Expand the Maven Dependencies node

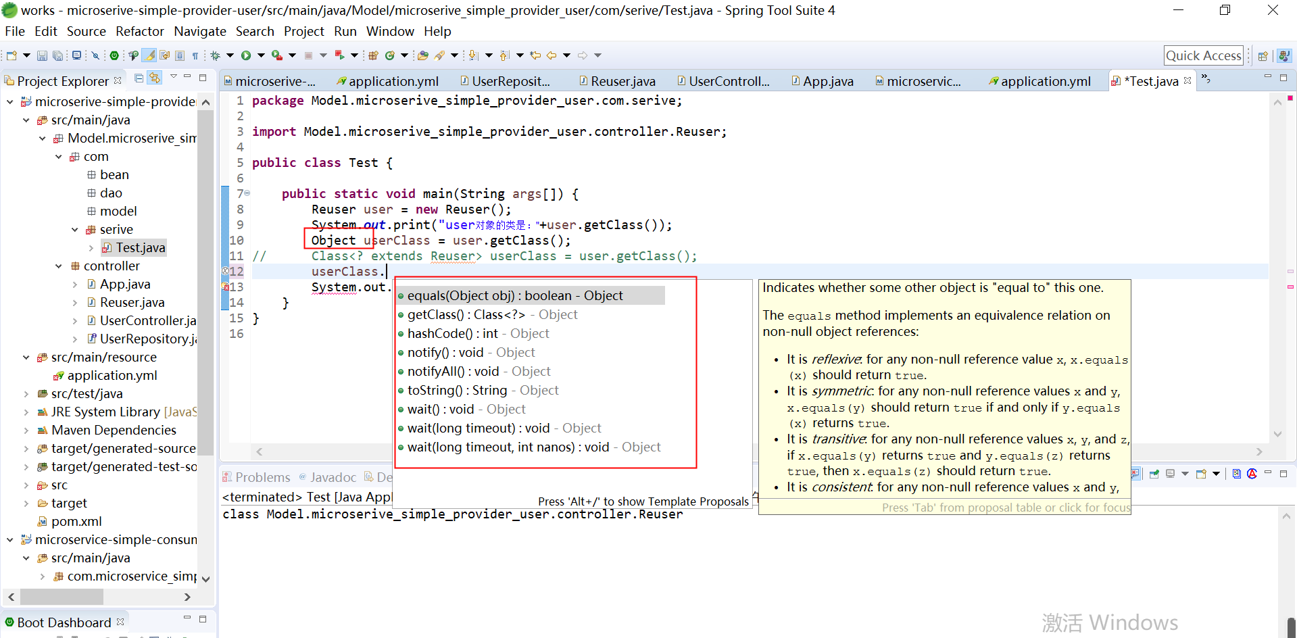coord(26,431)
